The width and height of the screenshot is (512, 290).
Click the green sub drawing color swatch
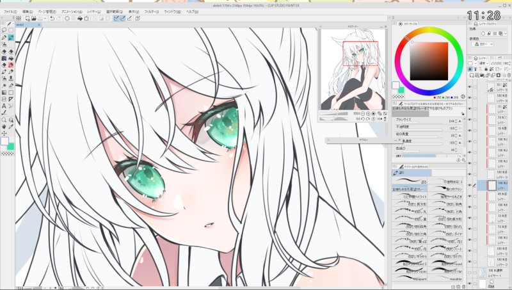(401, 90)
